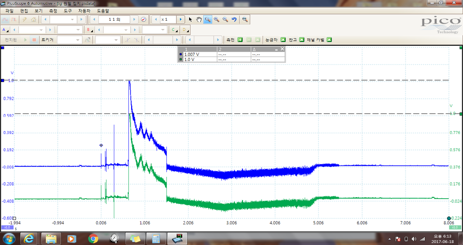Open the 채널 라벨 channel labels button
Viewport: 463px width, 245px height.
329,40
